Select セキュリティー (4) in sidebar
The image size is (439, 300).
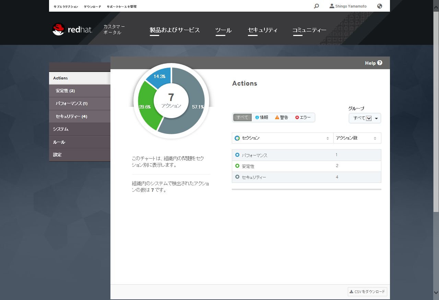[80, 116]
